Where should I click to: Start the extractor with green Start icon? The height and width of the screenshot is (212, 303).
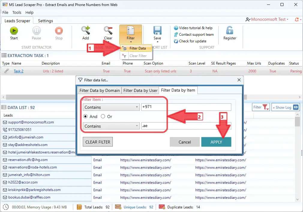[x=14, y=31]
